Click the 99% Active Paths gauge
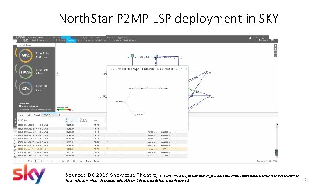335x188 pixels. [x=26, y=56]
